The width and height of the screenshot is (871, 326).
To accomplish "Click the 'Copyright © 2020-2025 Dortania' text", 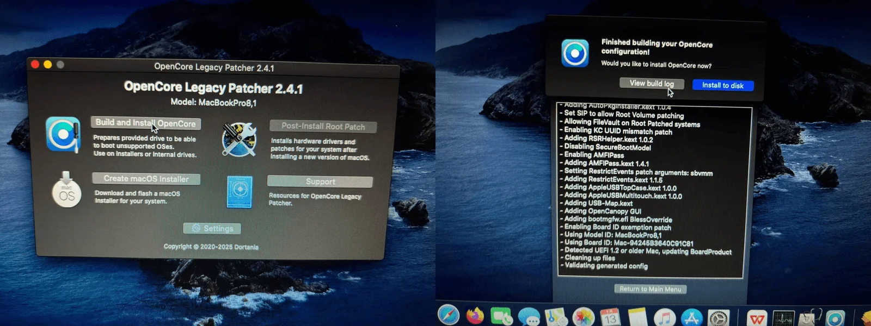I will click(211, 247).
